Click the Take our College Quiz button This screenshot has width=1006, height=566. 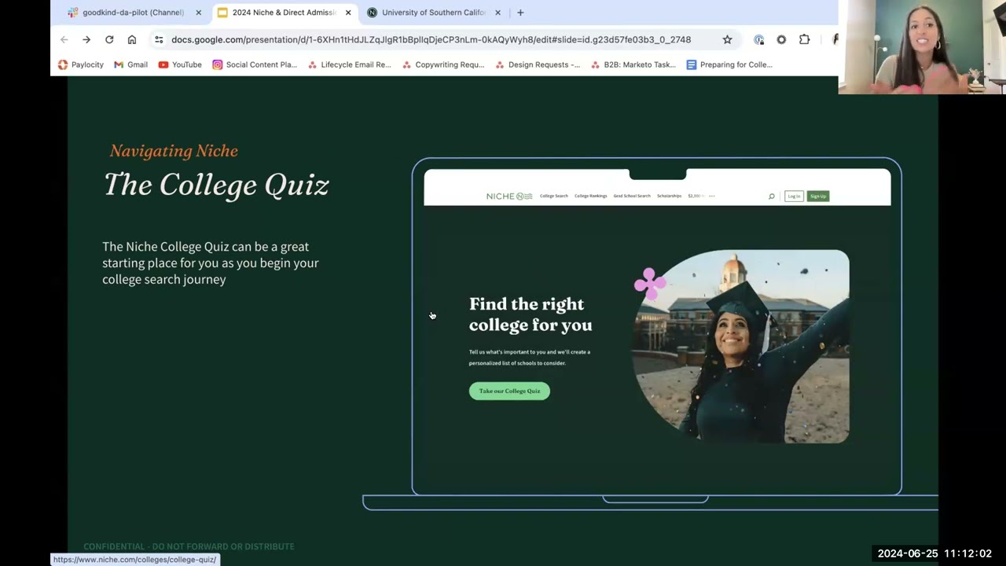[509, 391]
